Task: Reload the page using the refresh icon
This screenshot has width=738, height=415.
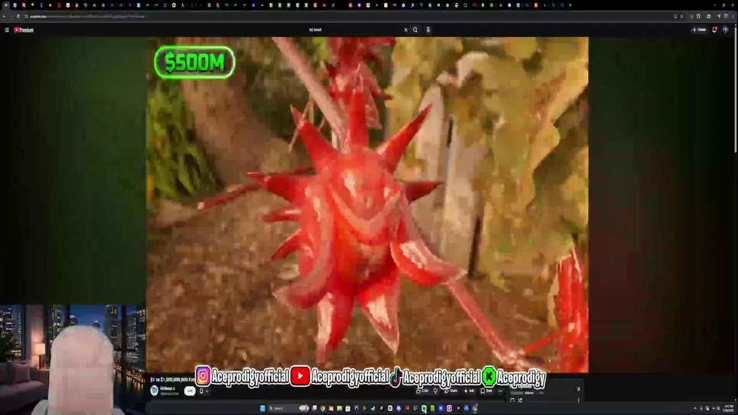Action: click(x=18, y=16)
